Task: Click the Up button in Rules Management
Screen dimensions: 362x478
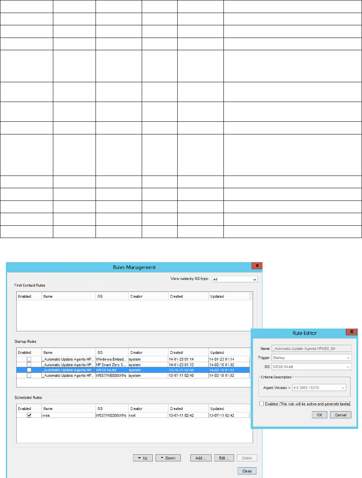Action: [x=143, y=458]
